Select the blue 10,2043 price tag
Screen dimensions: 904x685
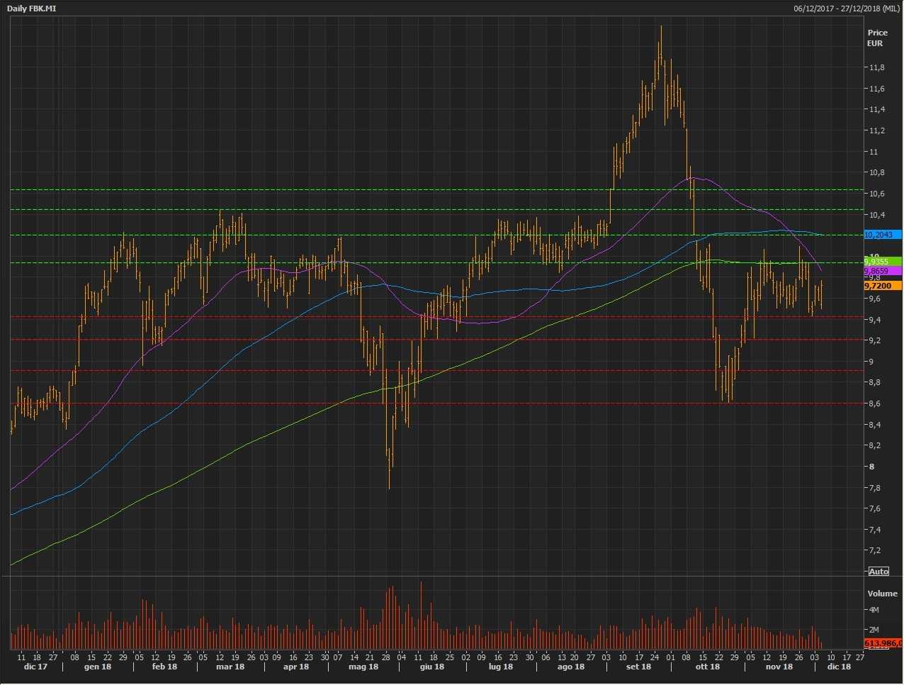(882, 235)
